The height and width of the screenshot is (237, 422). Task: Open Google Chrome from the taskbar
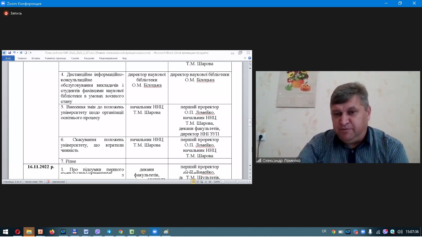pyautogui.click(x=120, y=232)
